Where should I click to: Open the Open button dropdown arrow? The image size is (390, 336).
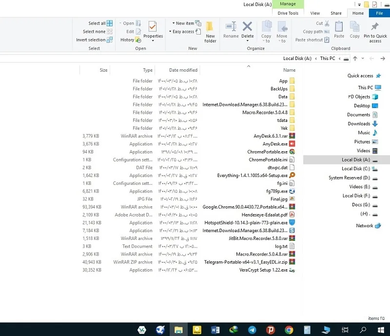pyautogui.click(x=120, y=23)
